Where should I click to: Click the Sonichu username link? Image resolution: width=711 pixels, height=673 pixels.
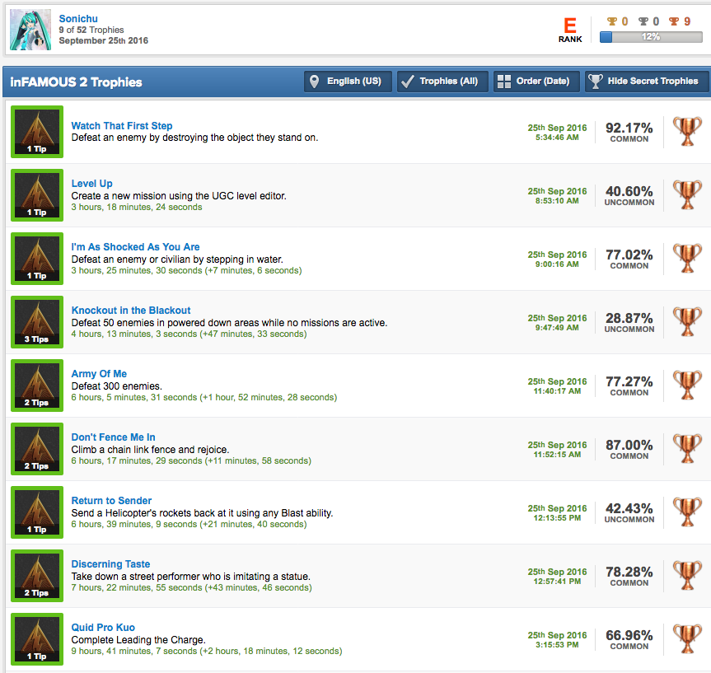click(78, 19)
